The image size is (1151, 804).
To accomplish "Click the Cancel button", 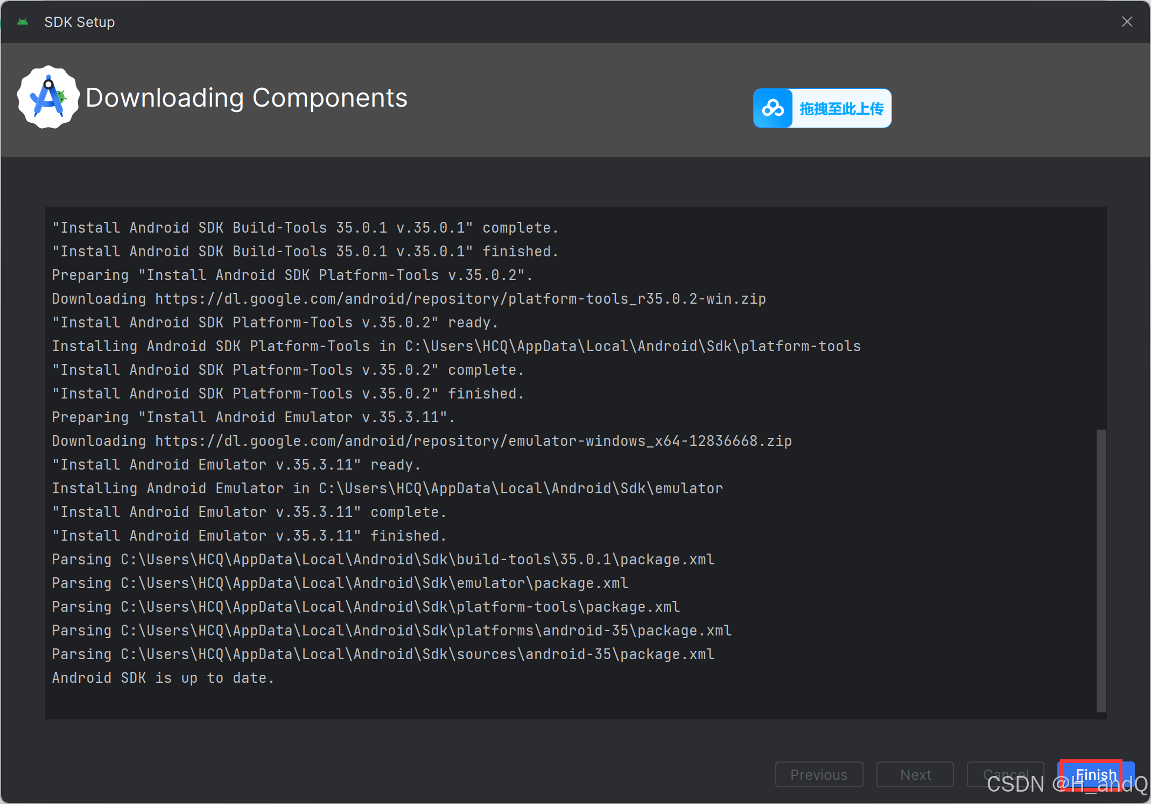I will [1005, 774].
